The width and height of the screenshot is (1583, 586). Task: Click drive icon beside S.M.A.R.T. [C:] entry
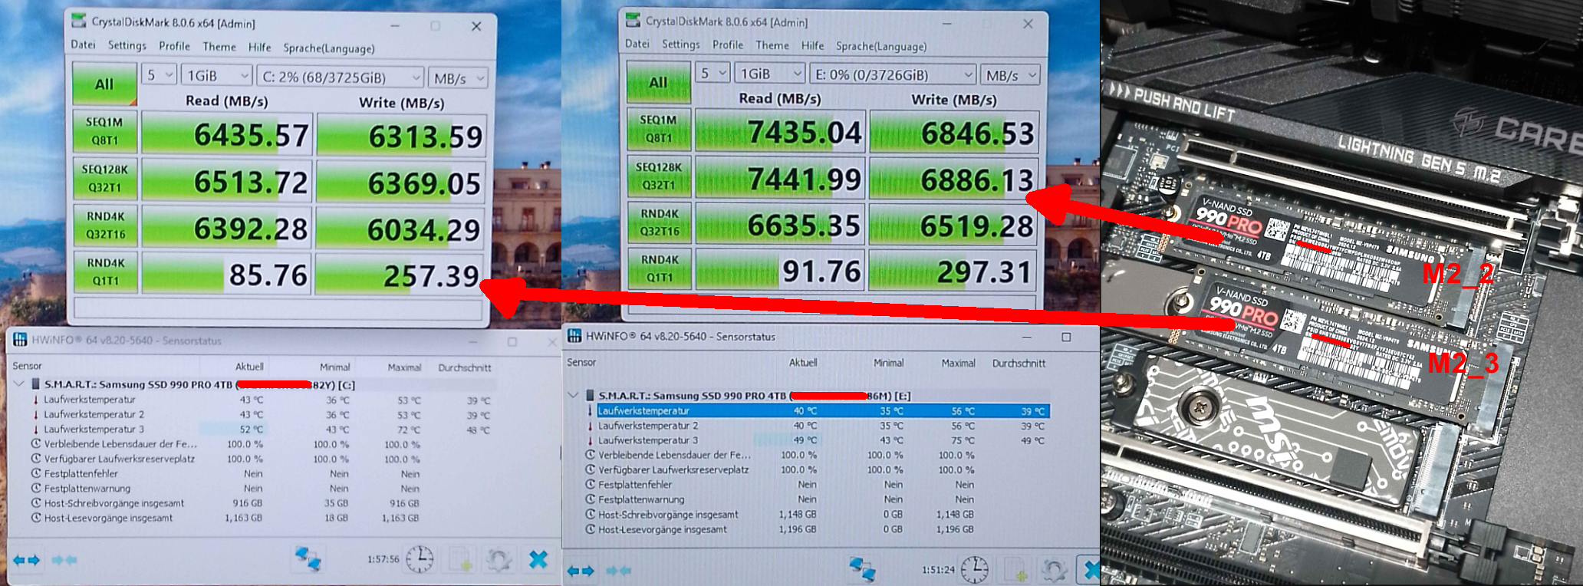tap(35, 384)
